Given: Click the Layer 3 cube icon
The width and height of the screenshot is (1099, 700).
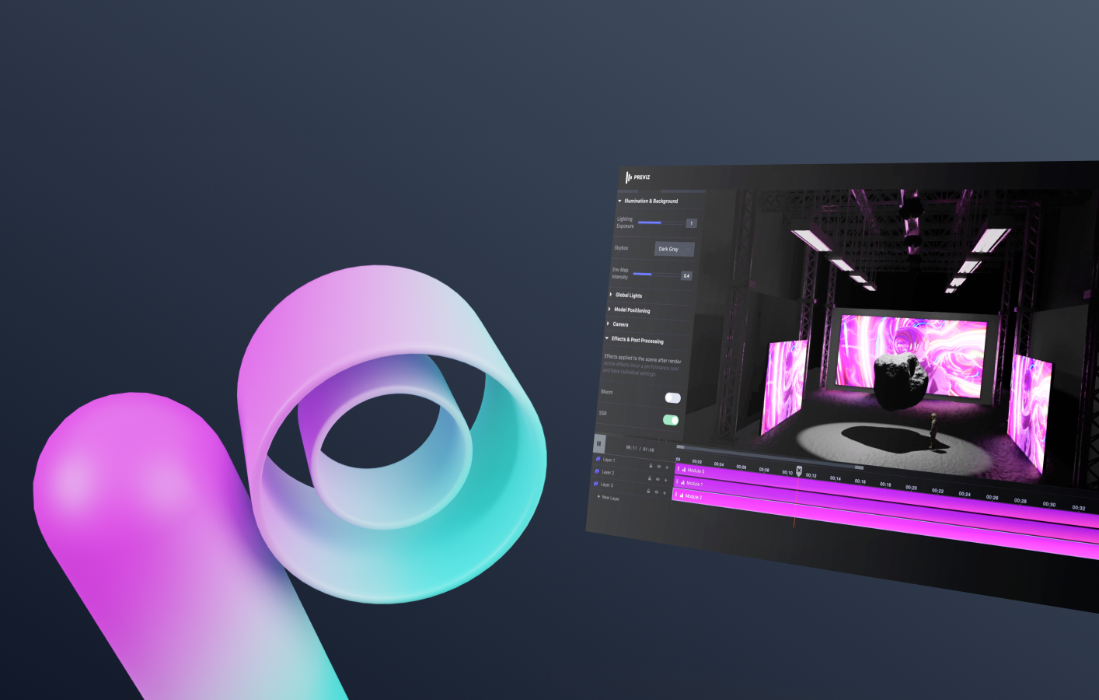Looking at the screenshot, I should point(595,484).
